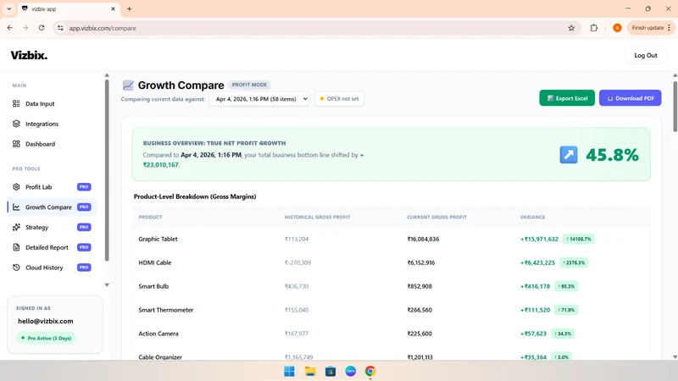Open the Integrations page icon
The width and height of the screenshot is (678, 381).
point(16,124)
